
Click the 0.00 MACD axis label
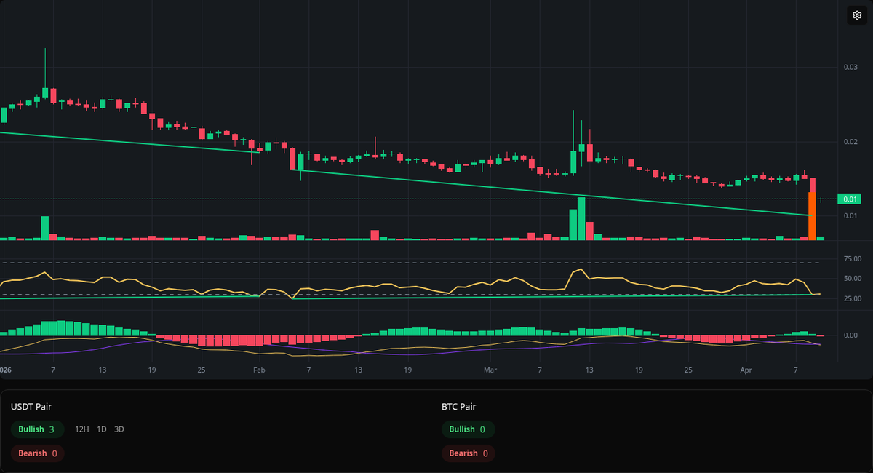pos(852,335)
